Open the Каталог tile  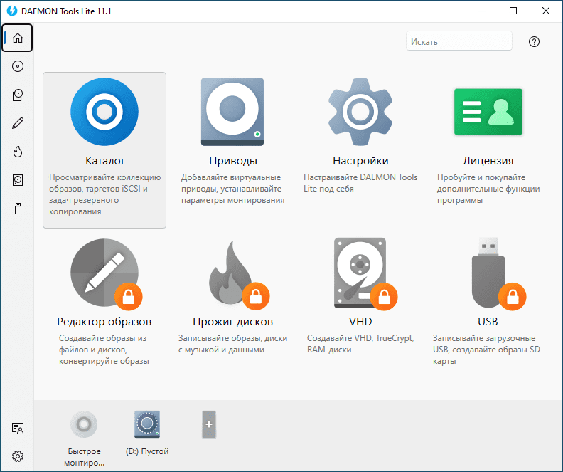pyautogui.click(x=104, y=150)
